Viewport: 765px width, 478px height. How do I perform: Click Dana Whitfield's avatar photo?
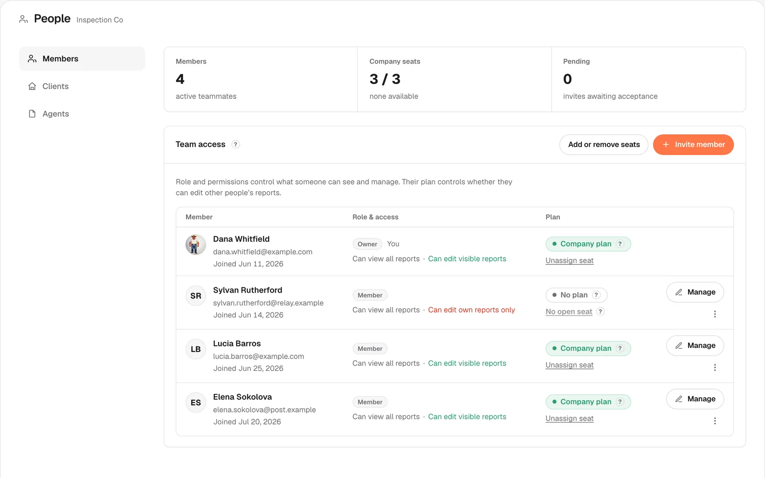(x=196, y=245)
